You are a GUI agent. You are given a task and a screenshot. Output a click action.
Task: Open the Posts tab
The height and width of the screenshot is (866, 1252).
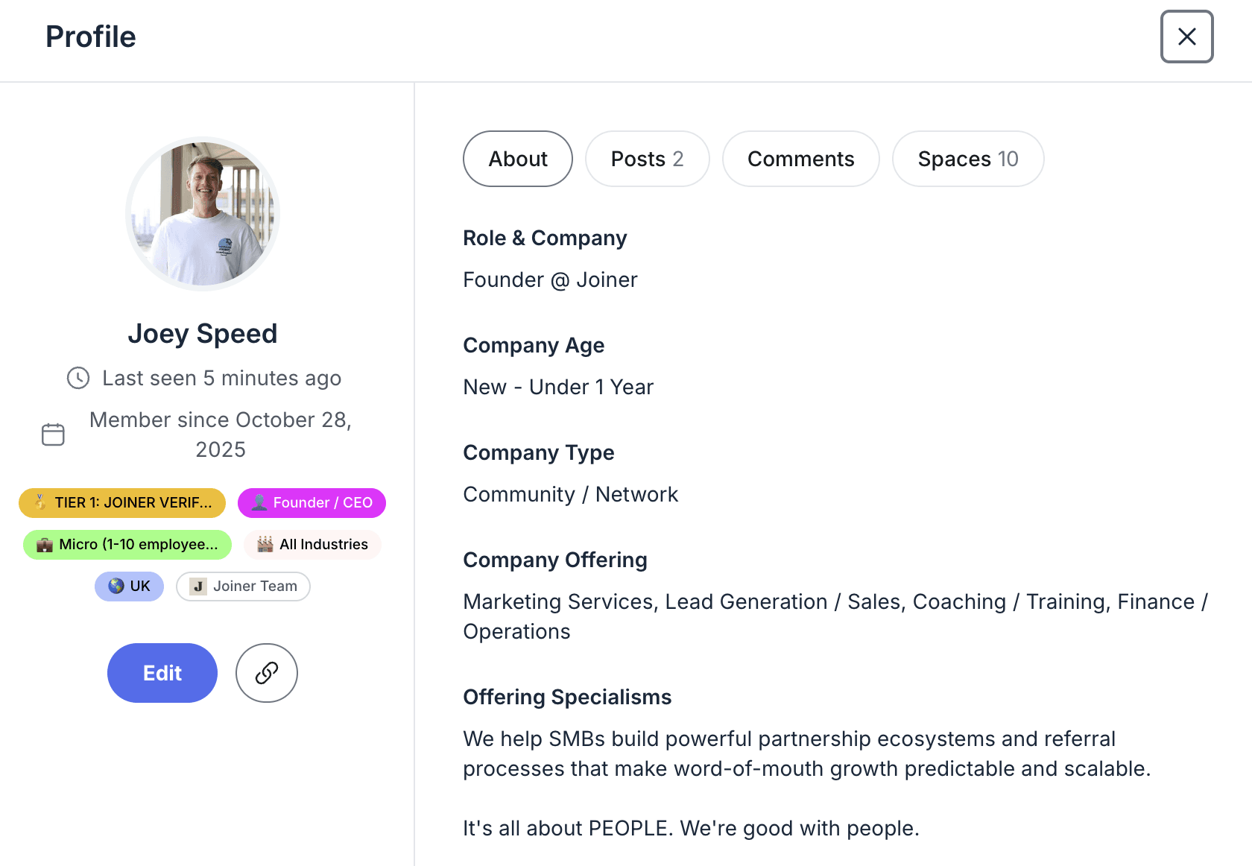(647, 159)
